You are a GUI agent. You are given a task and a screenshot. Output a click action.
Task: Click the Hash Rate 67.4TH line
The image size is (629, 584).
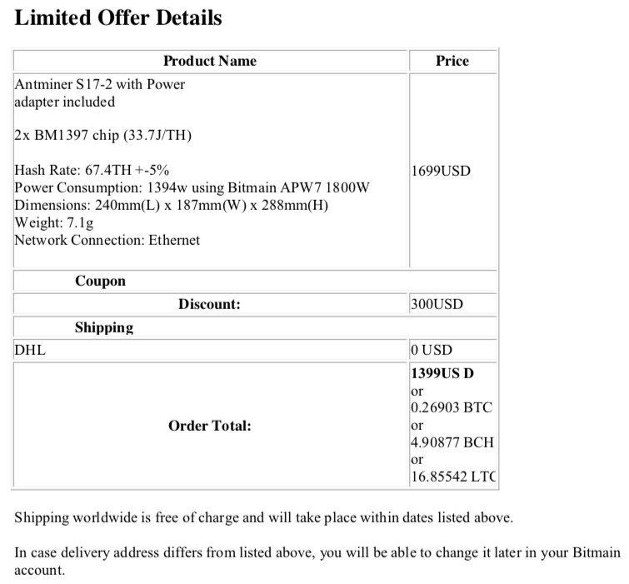point(92,171)
